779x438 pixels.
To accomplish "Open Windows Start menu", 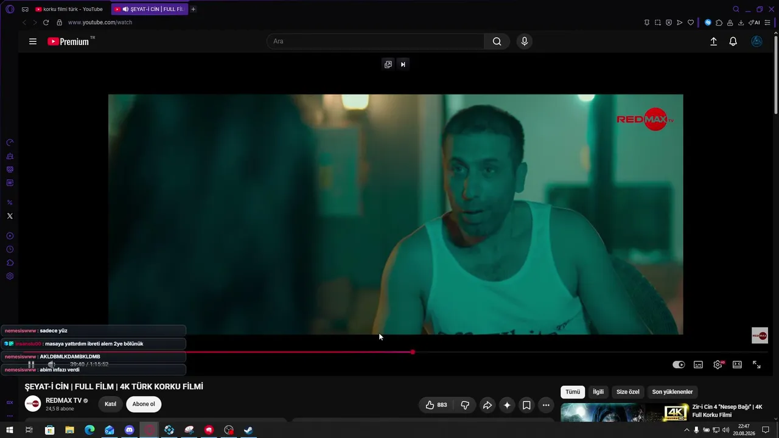I will tap(9, 430).
